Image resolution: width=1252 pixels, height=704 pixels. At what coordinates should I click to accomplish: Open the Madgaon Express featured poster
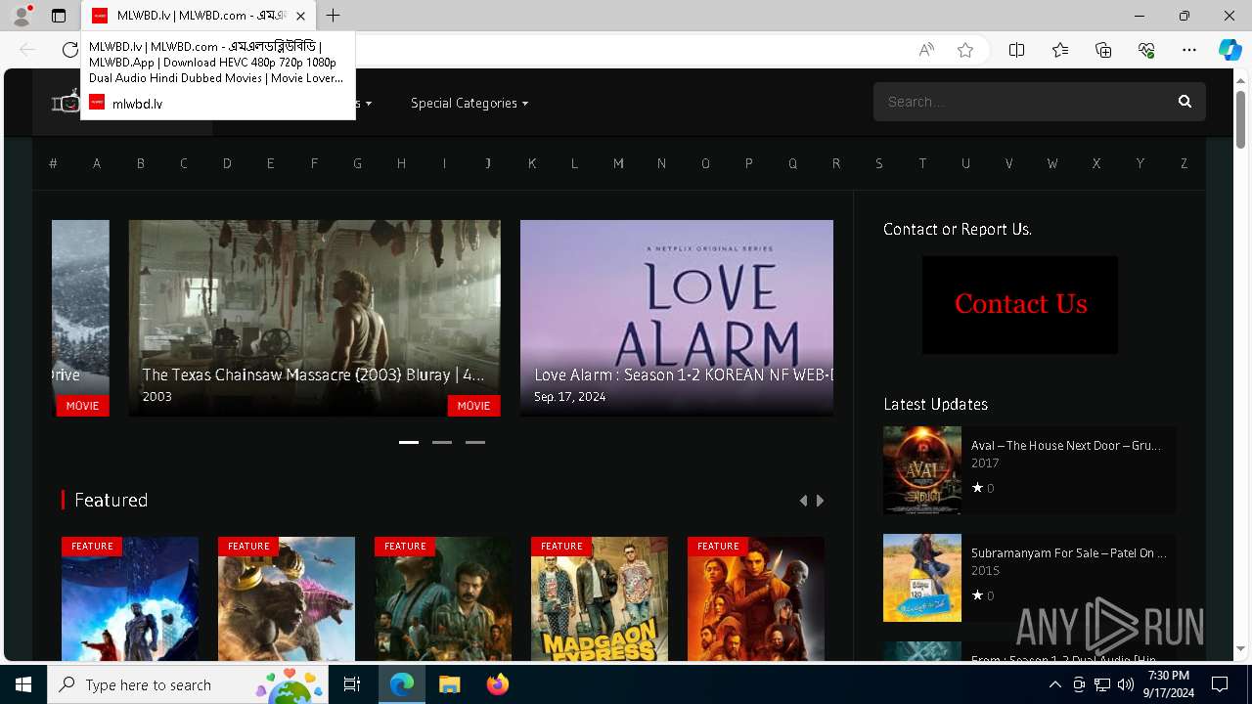pos(600,598)
